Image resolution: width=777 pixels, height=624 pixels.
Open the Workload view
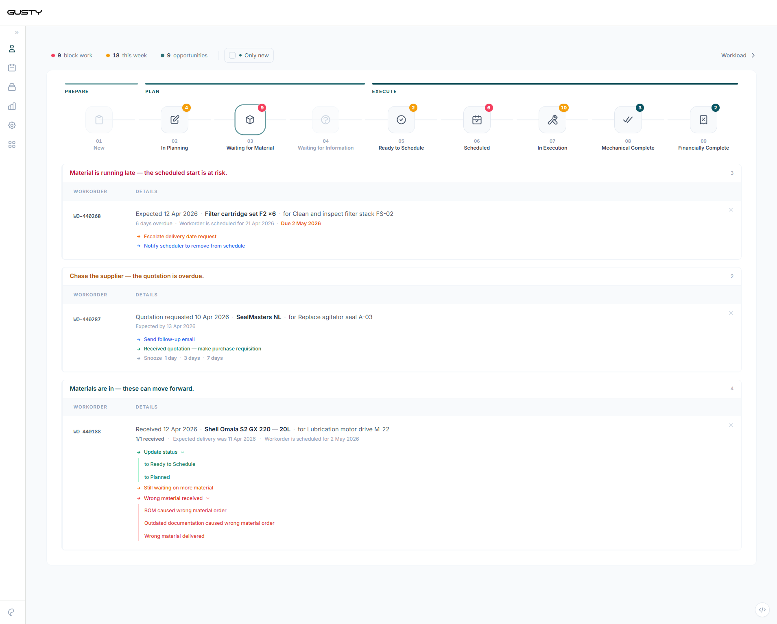pos(733,55)
